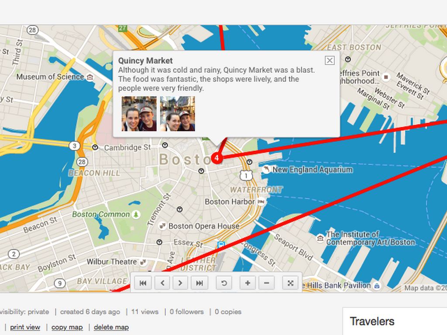Click Museum of Science map icon
This screenshot has height=335, width=447.
pyautogui.click(x=90, y=77)
